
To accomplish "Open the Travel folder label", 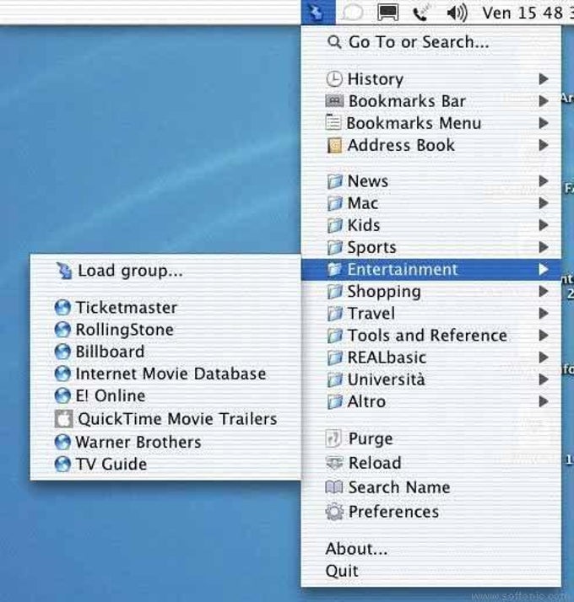I will pos(371,314).
